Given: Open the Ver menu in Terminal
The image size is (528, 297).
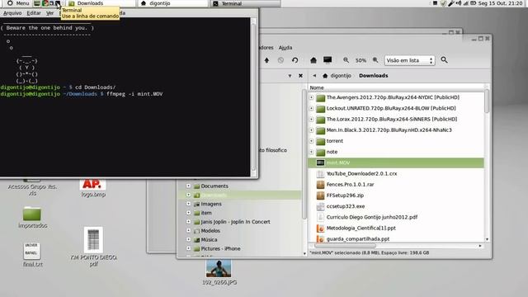Looking at the screenshot, I should pos(49,13).
